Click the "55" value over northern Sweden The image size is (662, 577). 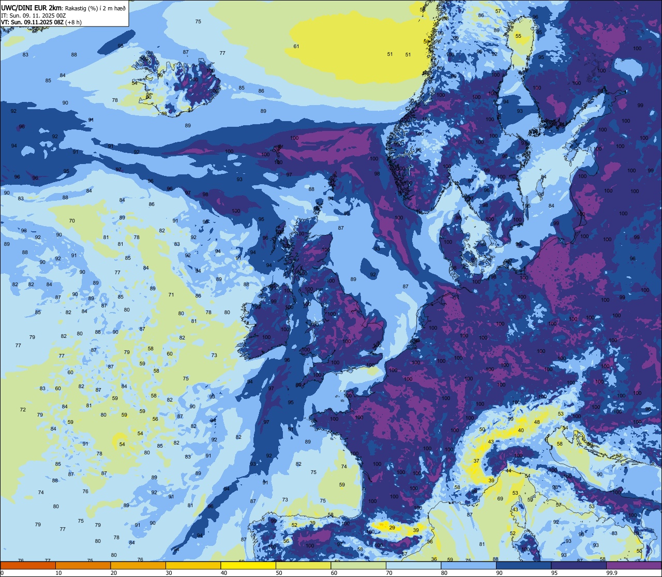click(518, 36)
